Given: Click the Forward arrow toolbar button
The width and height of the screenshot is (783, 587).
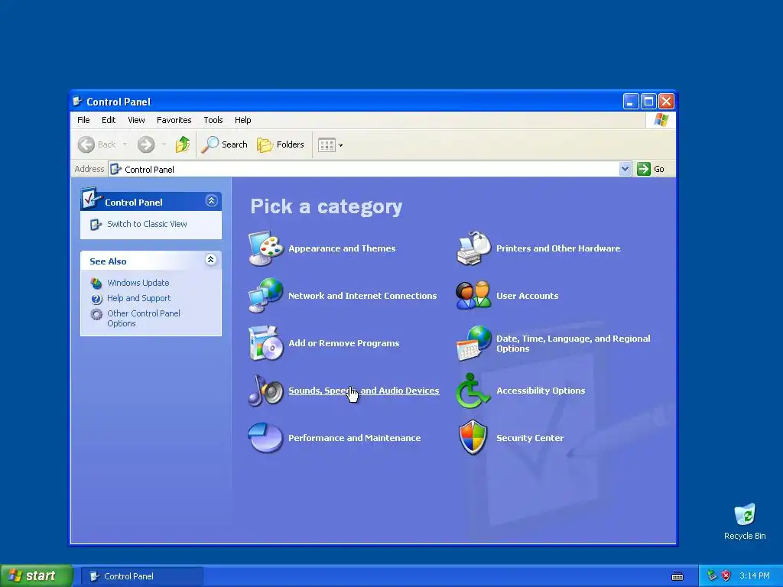Looking at the screenshot, I should [x=146, y=144].
